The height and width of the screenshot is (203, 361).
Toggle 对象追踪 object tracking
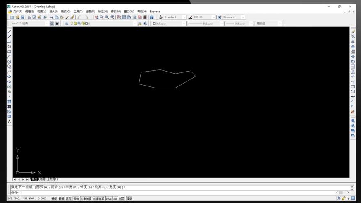point(99,198)
